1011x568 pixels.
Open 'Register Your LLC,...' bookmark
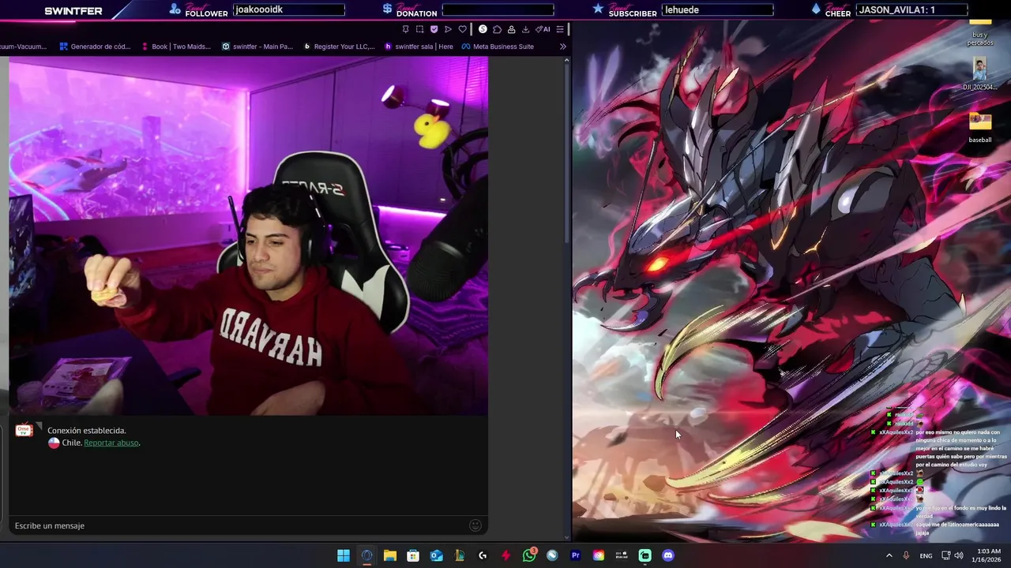(339, 47)
